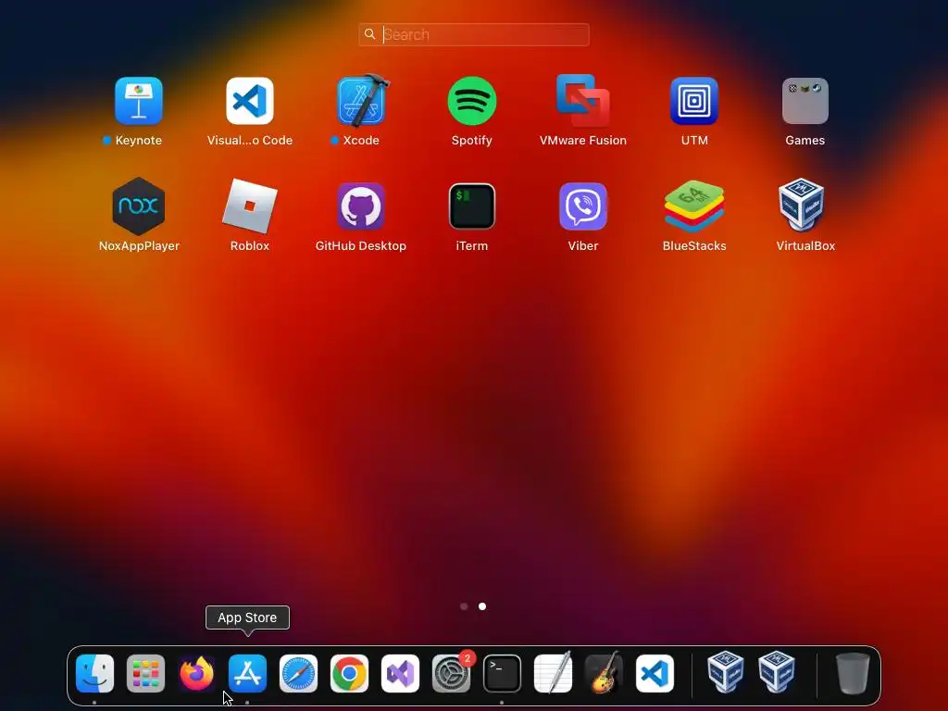Launch the UTM app
948x711 pixels.
coord(694,100)
